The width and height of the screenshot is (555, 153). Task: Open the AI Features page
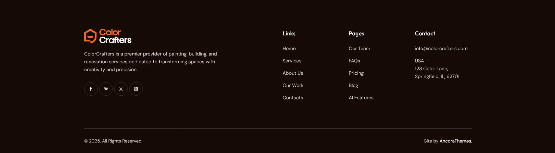[x=361, y=98]
